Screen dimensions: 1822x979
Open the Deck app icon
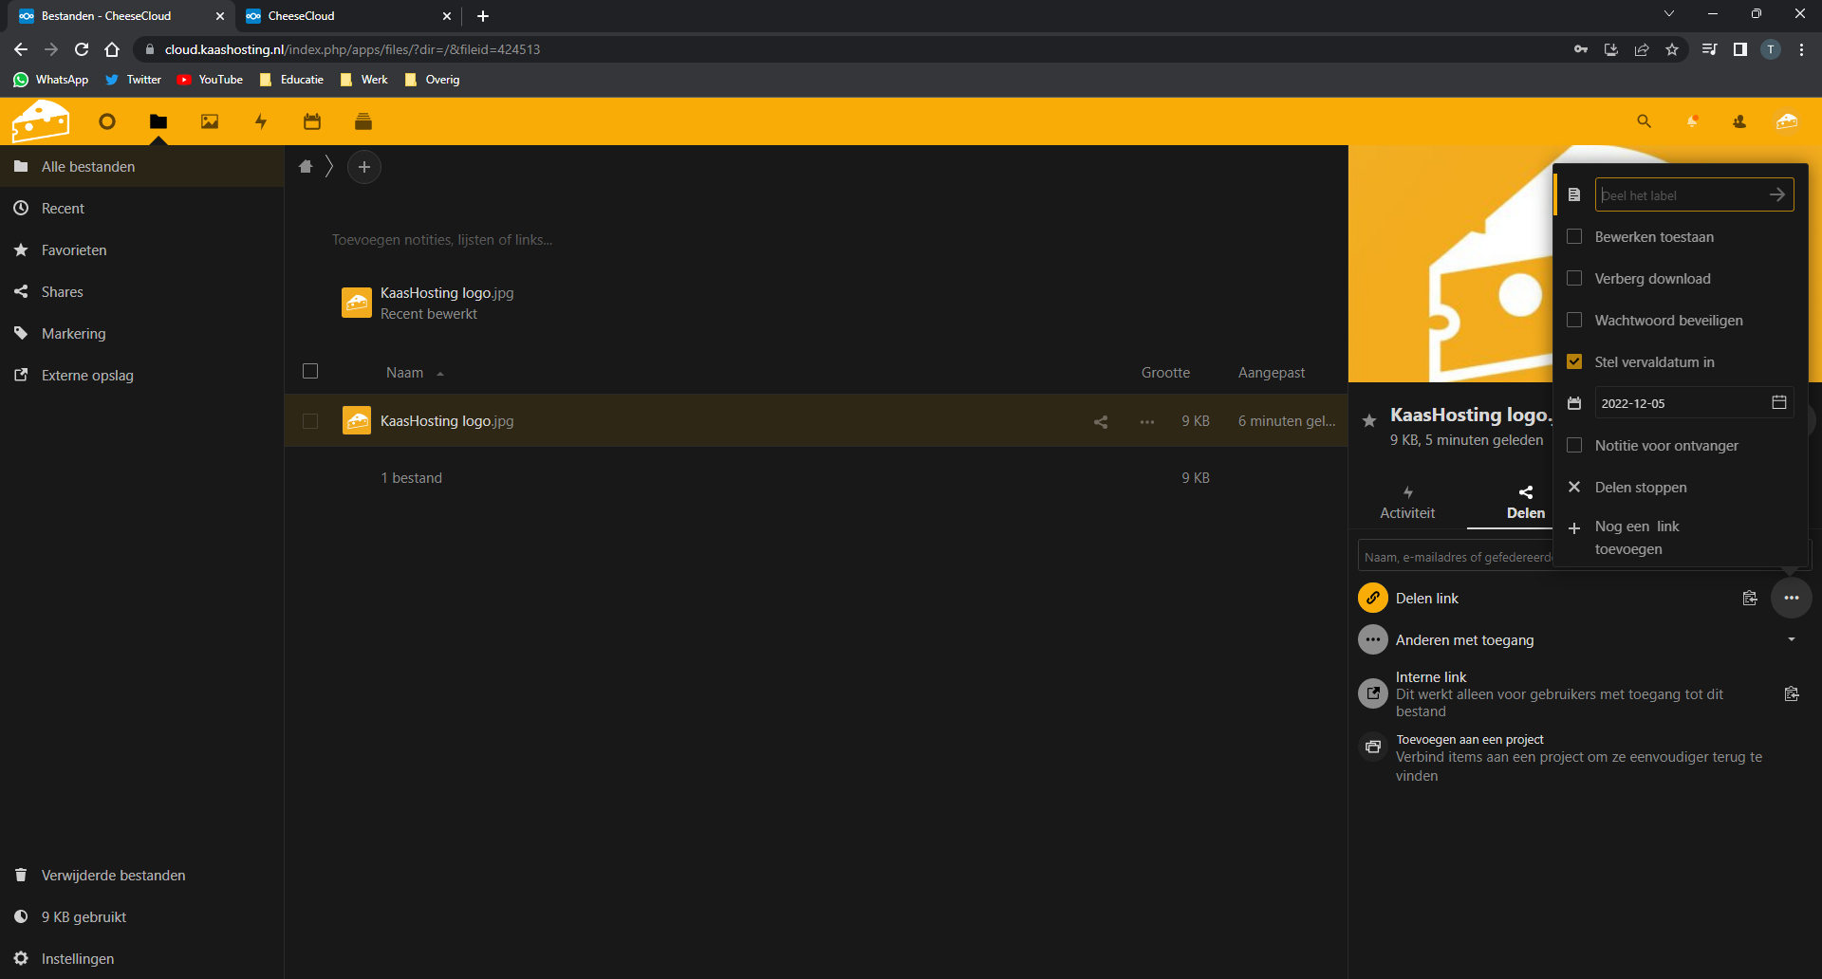[x=363, y=121]
